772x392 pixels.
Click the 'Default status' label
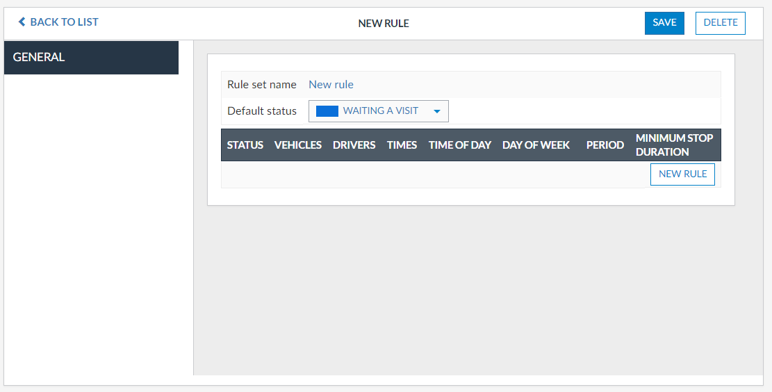[261, 111]
